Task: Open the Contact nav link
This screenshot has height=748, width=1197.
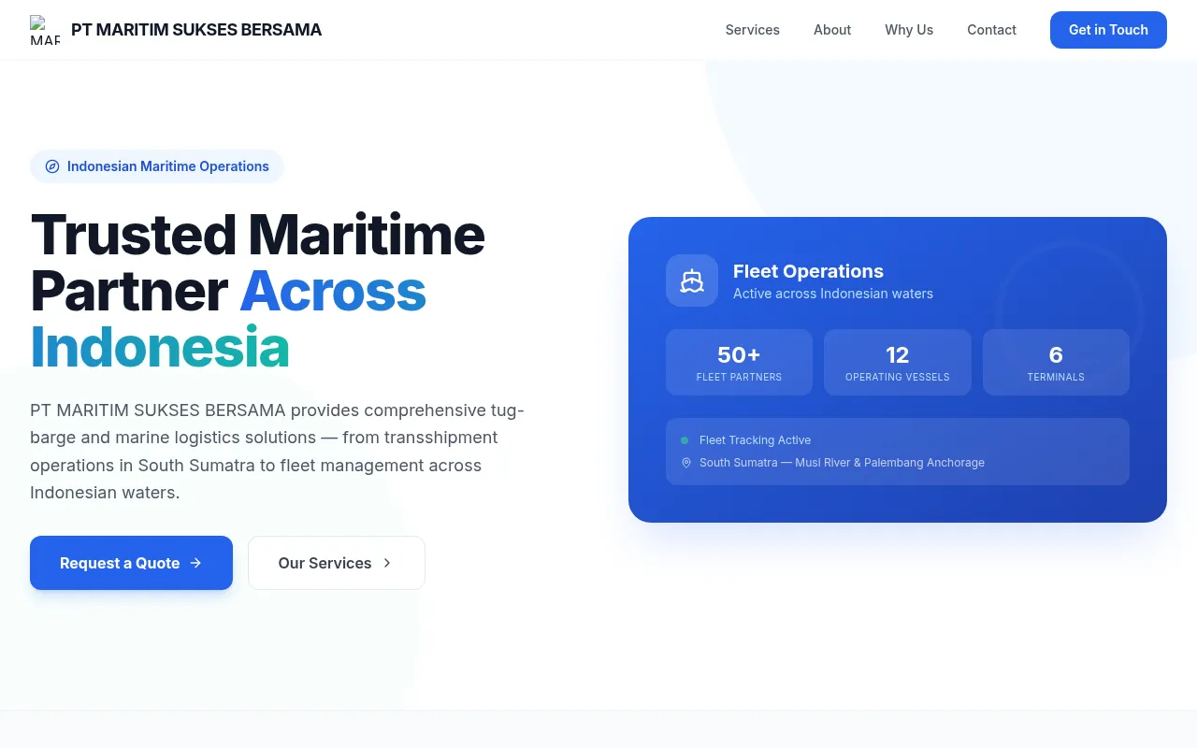Action: (x=991, y=30)
